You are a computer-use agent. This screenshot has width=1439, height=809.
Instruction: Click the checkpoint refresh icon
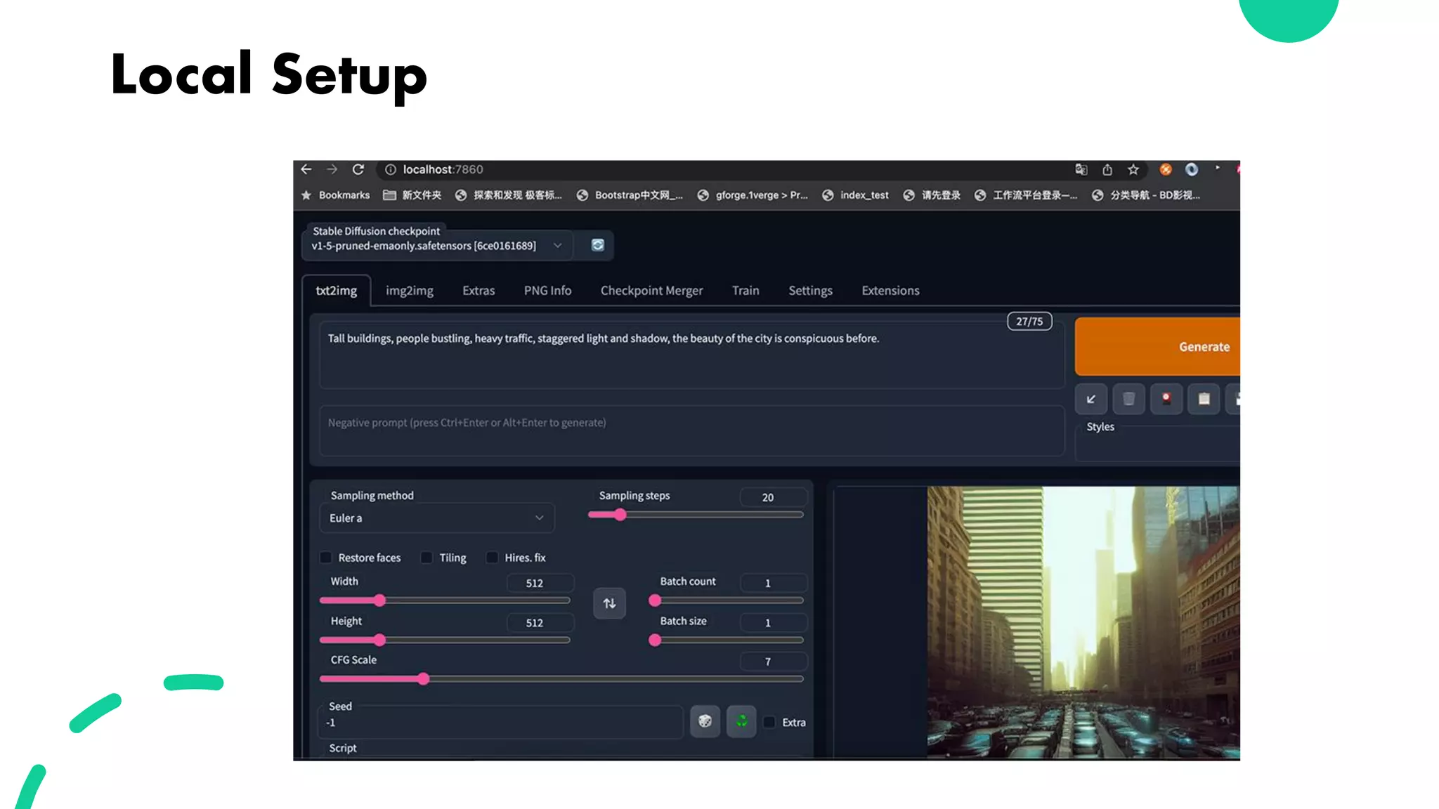click(597, 245)
